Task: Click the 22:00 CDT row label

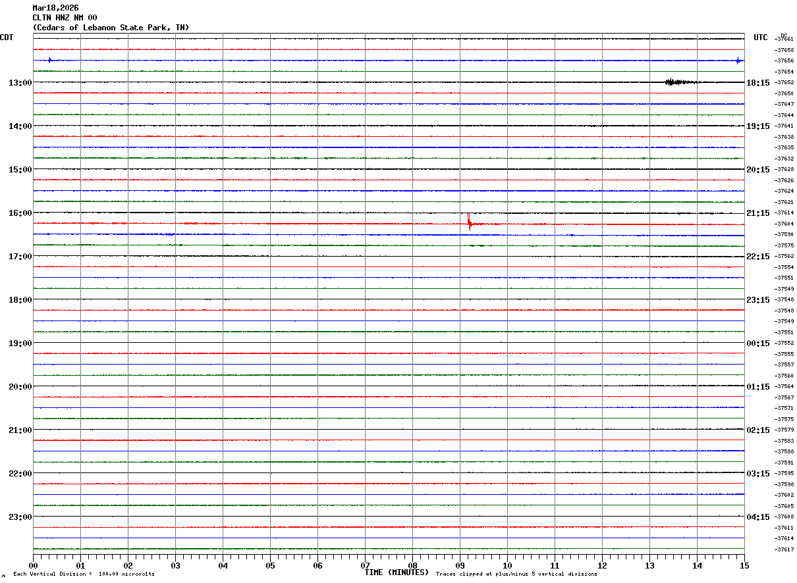Action: (20, 474)
